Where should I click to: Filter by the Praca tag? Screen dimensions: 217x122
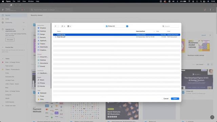pyautogui.click(x=41, y=96)
